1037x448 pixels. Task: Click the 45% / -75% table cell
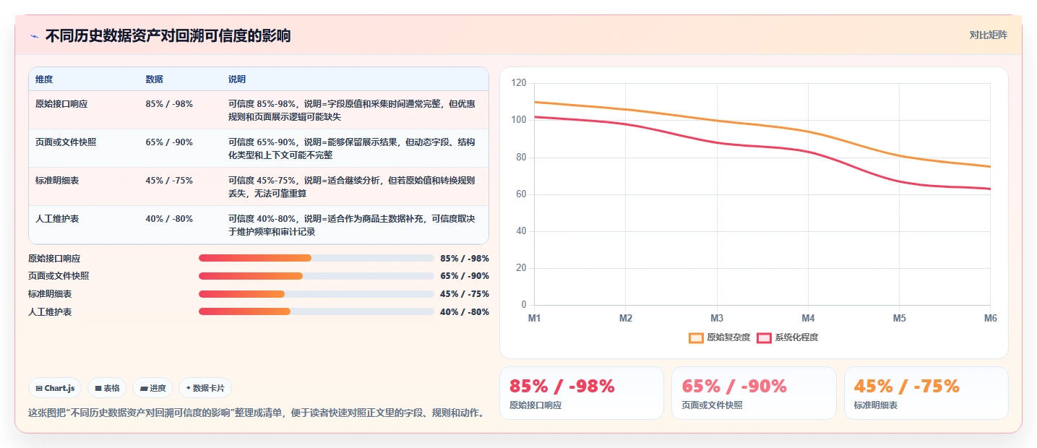tap(169, 180)
